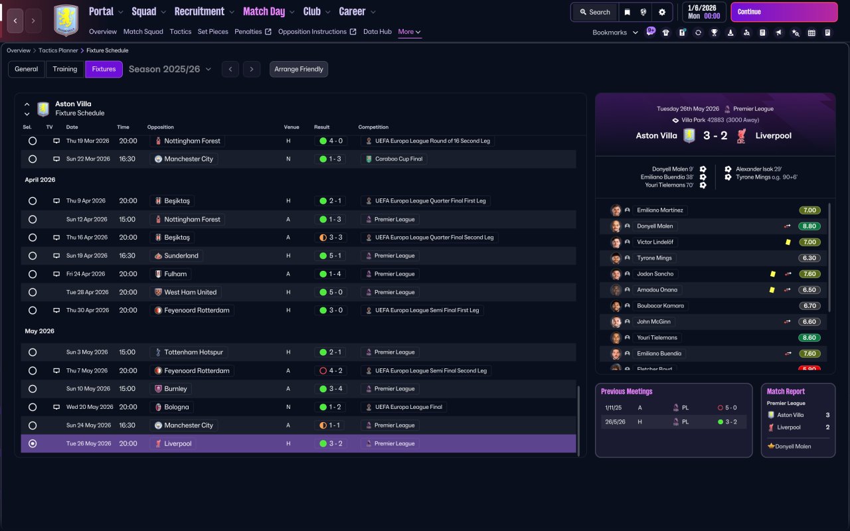Select the radio button for Liverpool fixture

coord(33,443)
